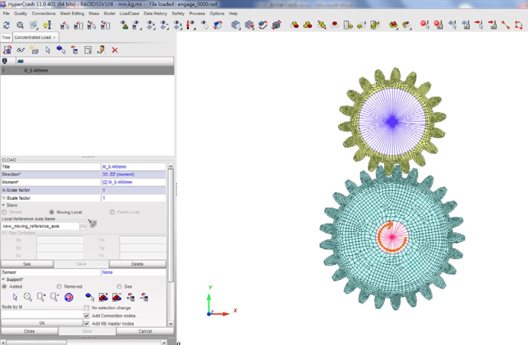
Task: Click the box-select add nodes icon
Action: point(41,297)
